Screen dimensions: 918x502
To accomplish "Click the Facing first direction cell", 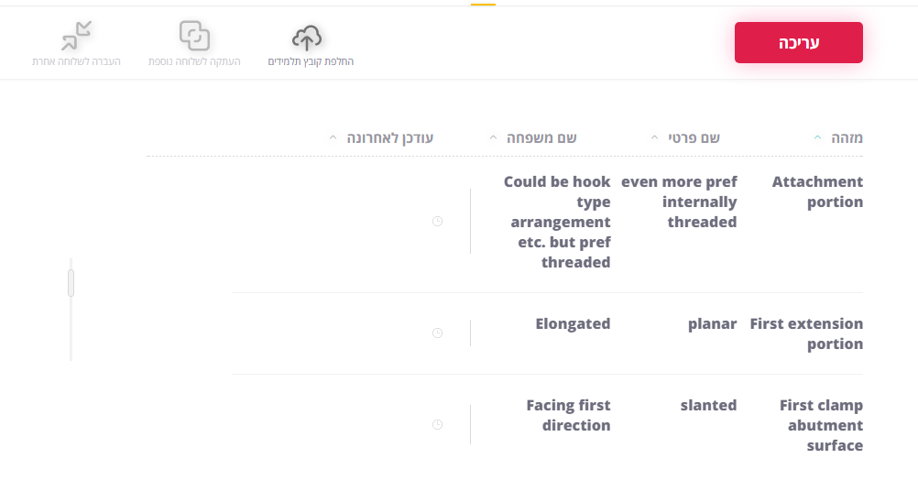I will coord(568,415).
